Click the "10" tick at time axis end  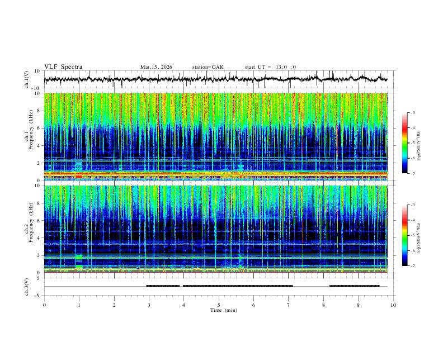click(x=393, y=305)
